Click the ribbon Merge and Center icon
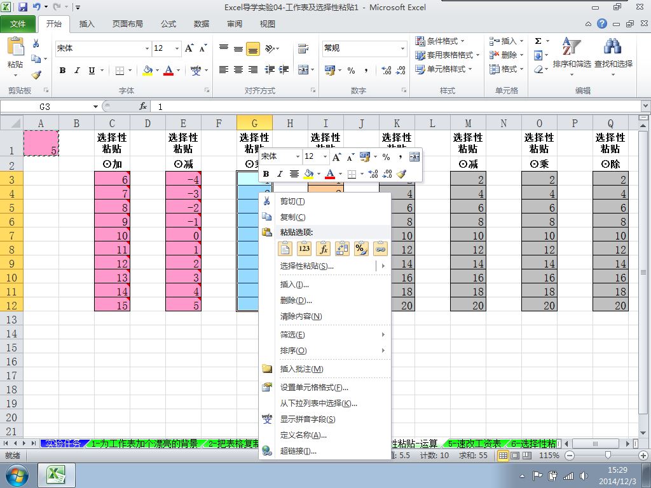651x488 pixels. 303,70
